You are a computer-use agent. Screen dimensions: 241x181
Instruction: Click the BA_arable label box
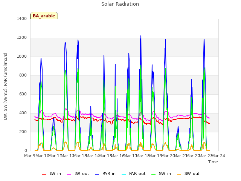tap(44, 15)
